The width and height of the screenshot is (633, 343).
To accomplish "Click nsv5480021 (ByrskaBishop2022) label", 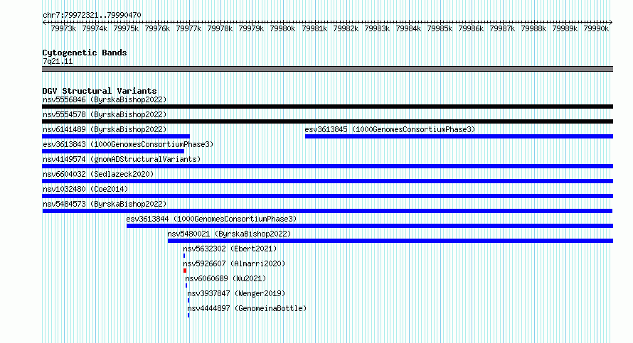I will (229, 234).
